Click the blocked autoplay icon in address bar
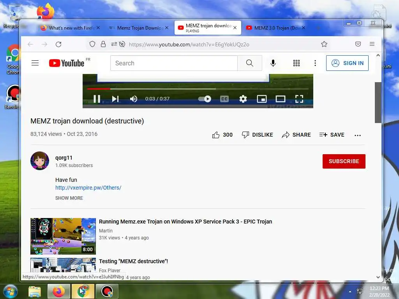 (x=122, y=44)
